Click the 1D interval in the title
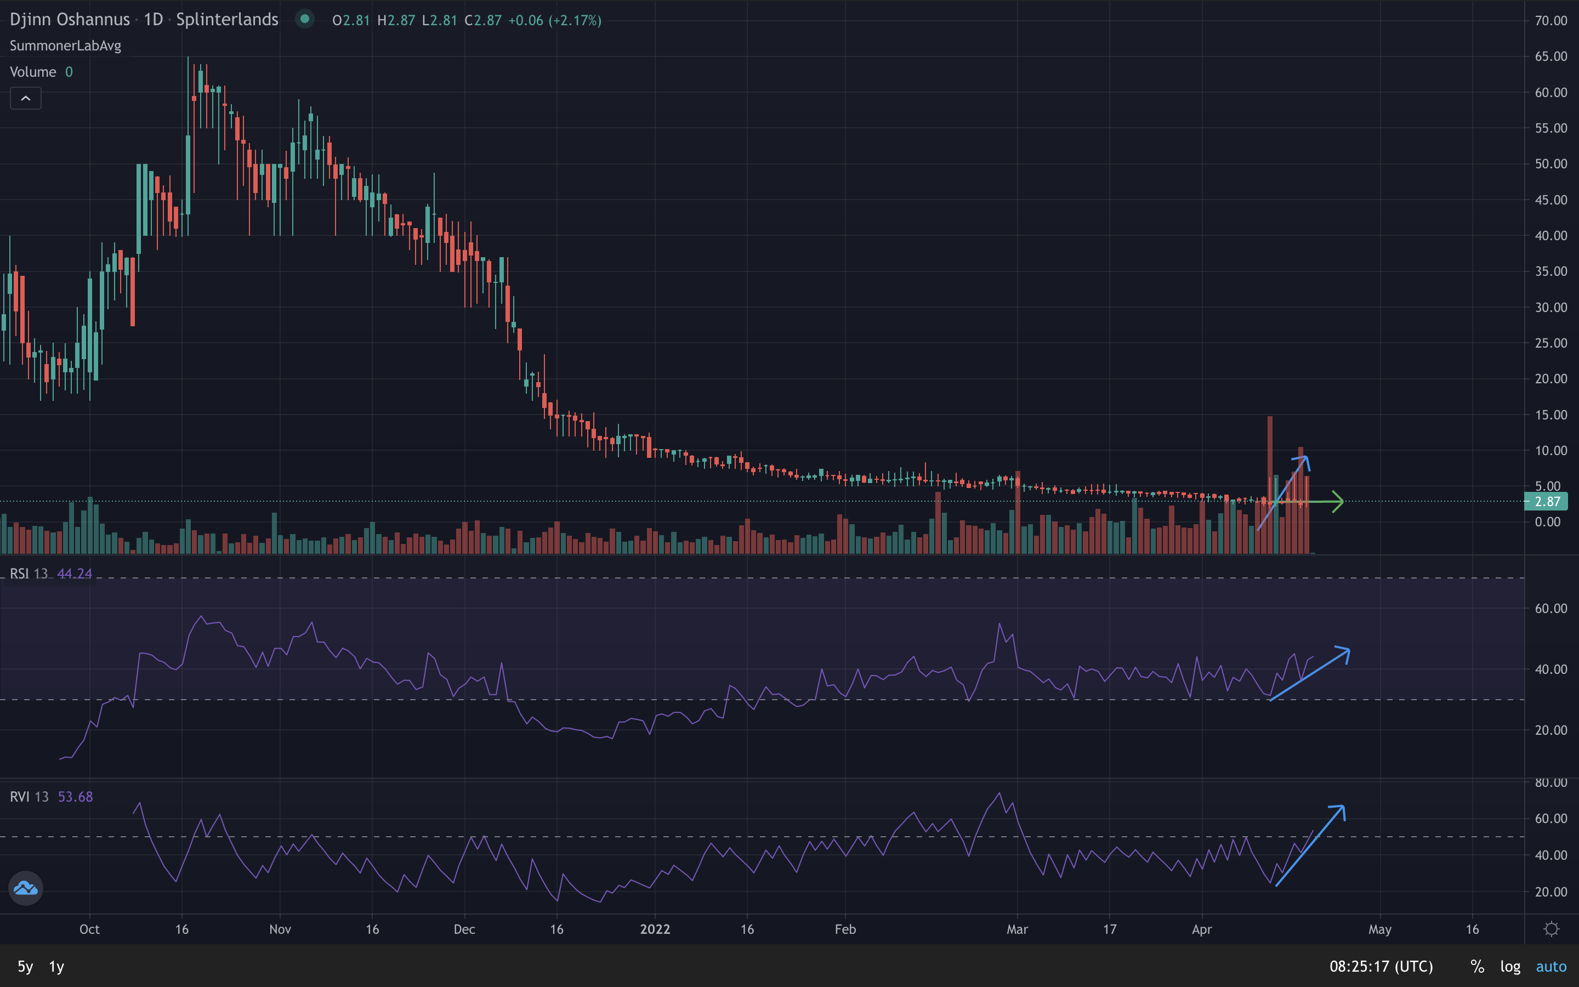Screen dimensions: 1579x987 [154, 20]
